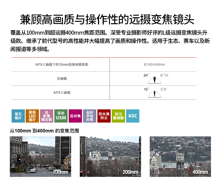218x180 pixels.
Task: Open the 100mm sample photo
Action: [x=41, y=156]
